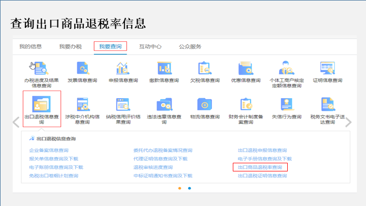Open 缴款信息查询 icon

[164, 68]
